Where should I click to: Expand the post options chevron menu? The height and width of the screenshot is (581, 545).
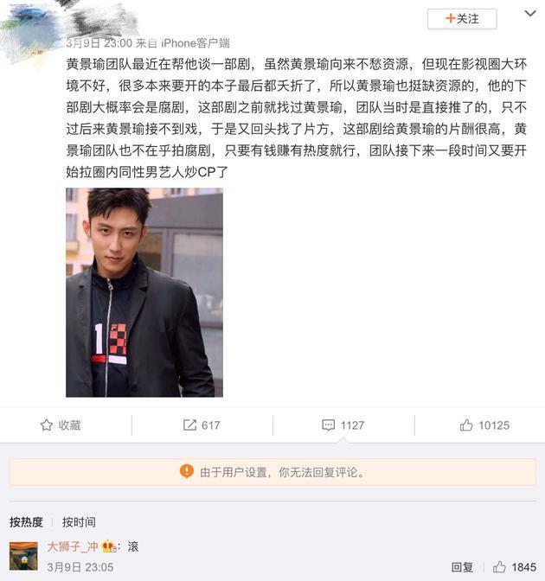tap(530, 14)
